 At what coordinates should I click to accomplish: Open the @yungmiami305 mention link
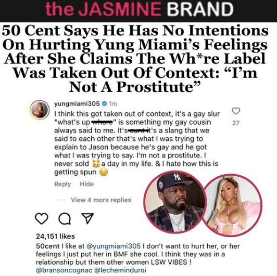pyautogui.click(x=114, y=246)
